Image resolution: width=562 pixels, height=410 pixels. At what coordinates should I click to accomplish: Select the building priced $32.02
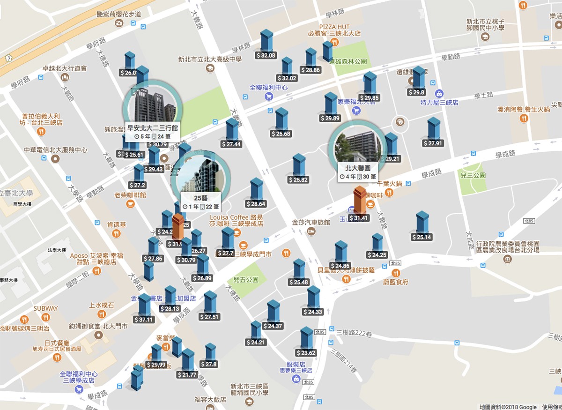(287, 70)
